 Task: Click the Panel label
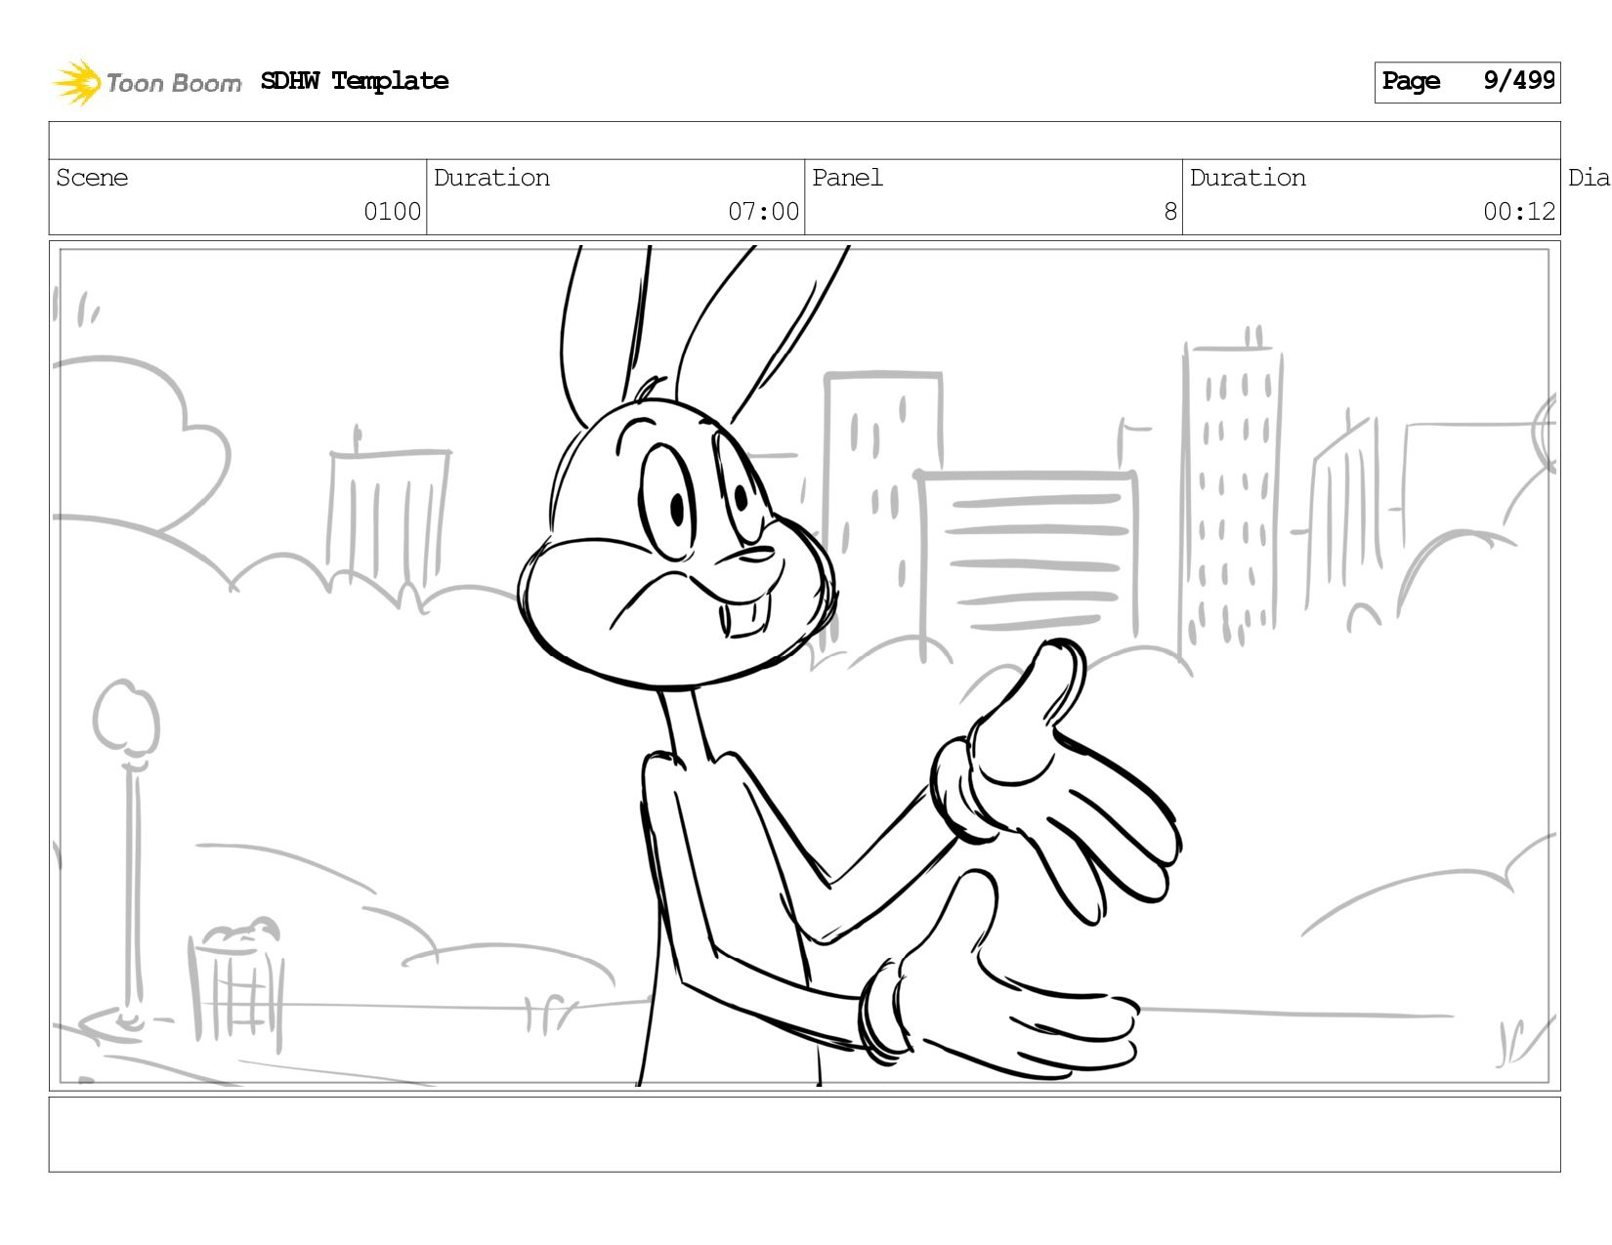click(x=847, y=178)
